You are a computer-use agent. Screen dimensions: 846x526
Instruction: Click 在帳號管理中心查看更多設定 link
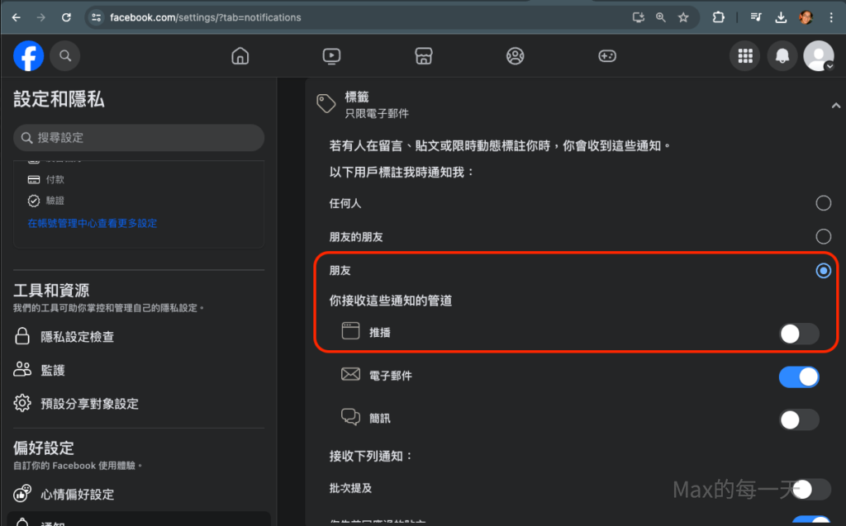[92, 223]
